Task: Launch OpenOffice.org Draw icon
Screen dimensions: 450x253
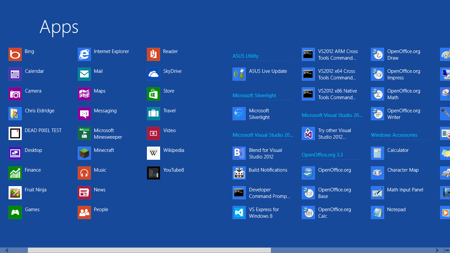Action: [378, 54]
